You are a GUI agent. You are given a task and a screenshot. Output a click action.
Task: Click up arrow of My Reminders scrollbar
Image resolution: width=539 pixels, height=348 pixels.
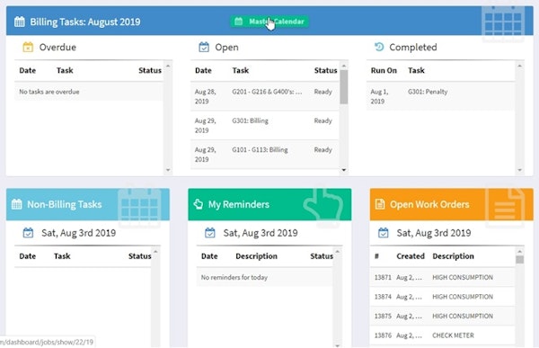click(337, 252)
